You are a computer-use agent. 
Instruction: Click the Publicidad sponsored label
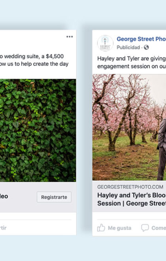pos(128,47)
